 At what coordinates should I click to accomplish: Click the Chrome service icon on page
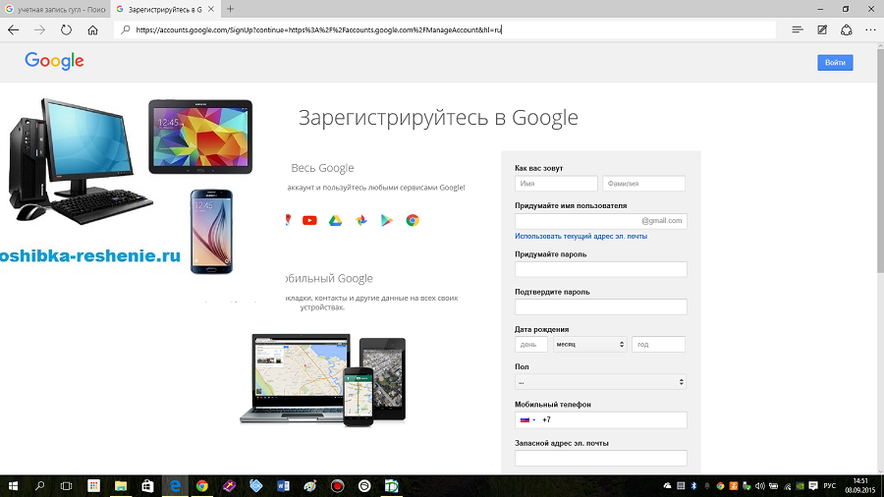tap(413, 220)
